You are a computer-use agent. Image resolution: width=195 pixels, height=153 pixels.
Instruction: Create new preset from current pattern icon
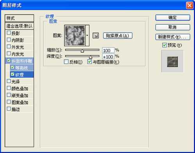[x=96, y=36]
